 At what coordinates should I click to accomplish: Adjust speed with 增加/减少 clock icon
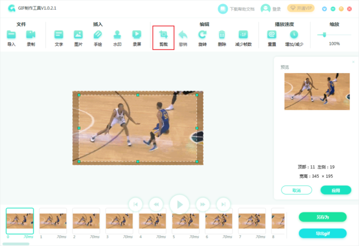(294, 35)
